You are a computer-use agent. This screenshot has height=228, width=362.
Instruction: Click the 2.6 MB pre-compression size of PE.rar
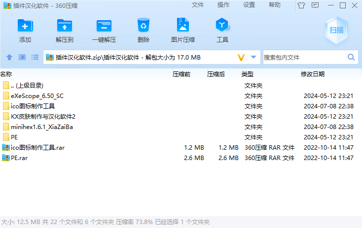pos(194,158)
